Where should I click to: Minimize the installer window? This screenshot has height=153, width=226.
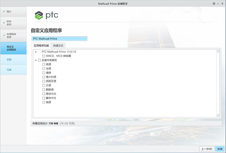[x=218, y=4]
